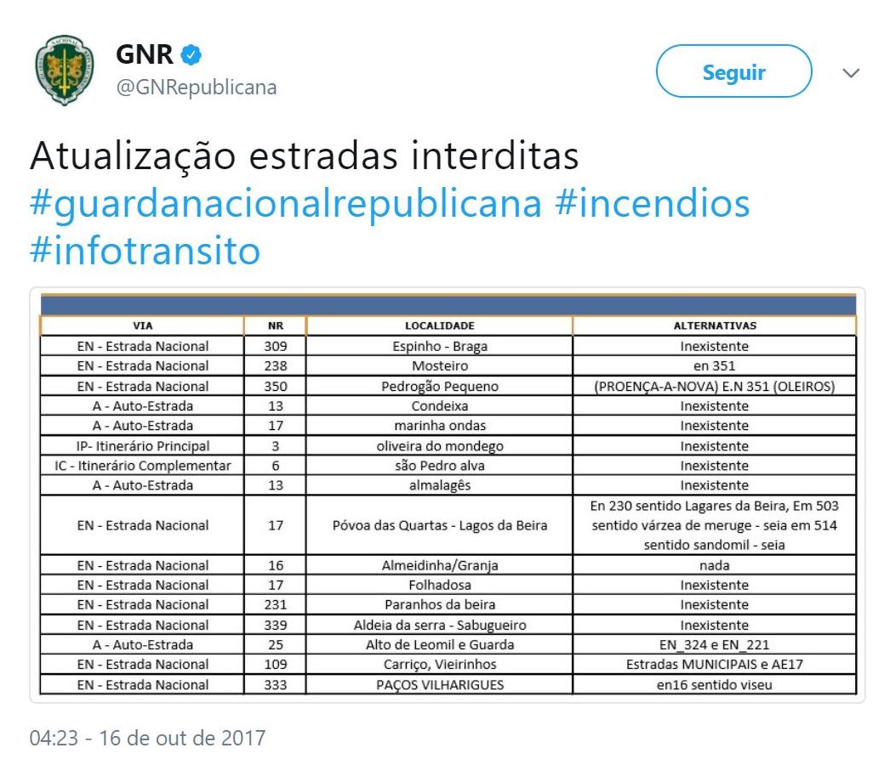Image resolution: width=890 pixels, height=759 pixels.
Task: Click the LOCALIDADE column header
Action: point(439,326)
